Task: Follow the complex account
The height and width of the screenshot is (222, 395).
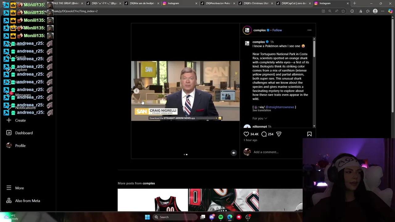Action: click(x=277, y=30)
